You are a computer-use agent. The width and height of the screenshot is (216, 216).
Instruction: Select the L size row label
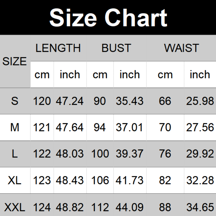pyautogui.click(x=15, y=154)
